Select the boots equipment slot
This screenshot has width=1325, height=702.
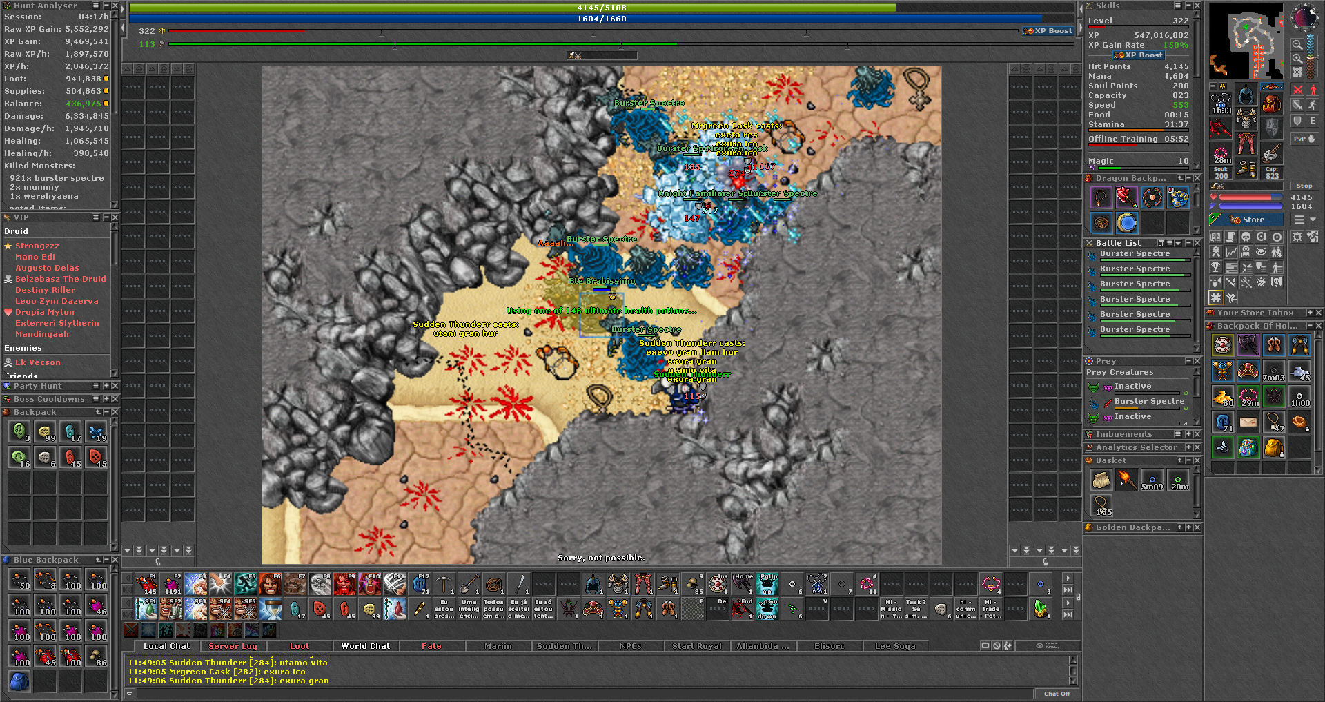tap(1246, 168)
